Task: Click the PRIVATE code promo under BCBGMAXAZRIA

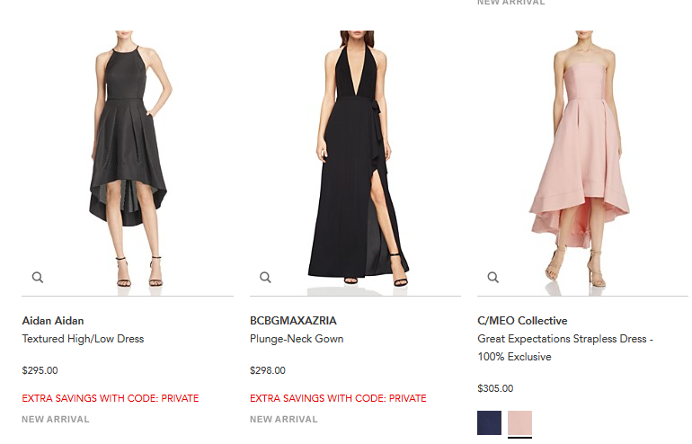Action: click(x=338, y=398)
